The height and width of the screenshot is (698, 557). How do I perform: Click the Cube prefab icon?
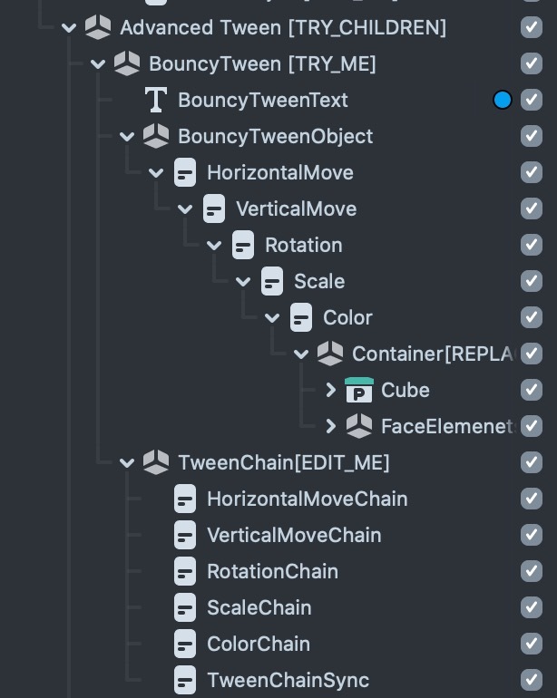(x=359, y=390)
